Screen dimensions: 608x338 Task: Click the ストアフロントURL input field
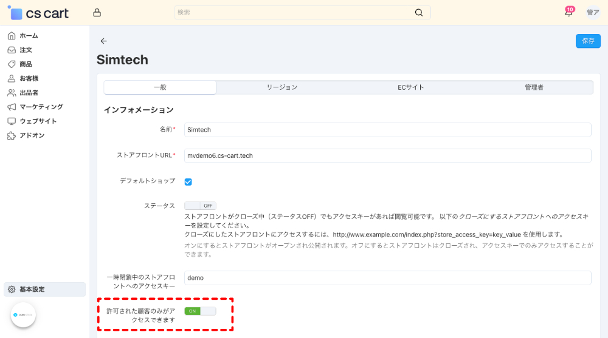tap(387, 156)
